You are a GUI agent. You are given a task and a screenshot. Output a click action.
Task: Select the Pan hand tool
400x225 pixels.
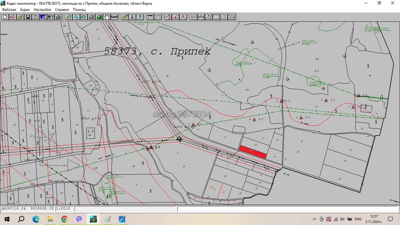(107, 17)
